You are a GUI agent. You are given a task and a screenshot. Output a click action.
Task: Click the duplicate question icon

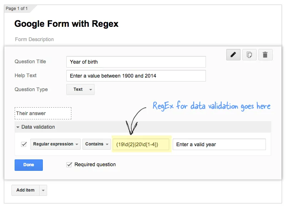point(249,55)
